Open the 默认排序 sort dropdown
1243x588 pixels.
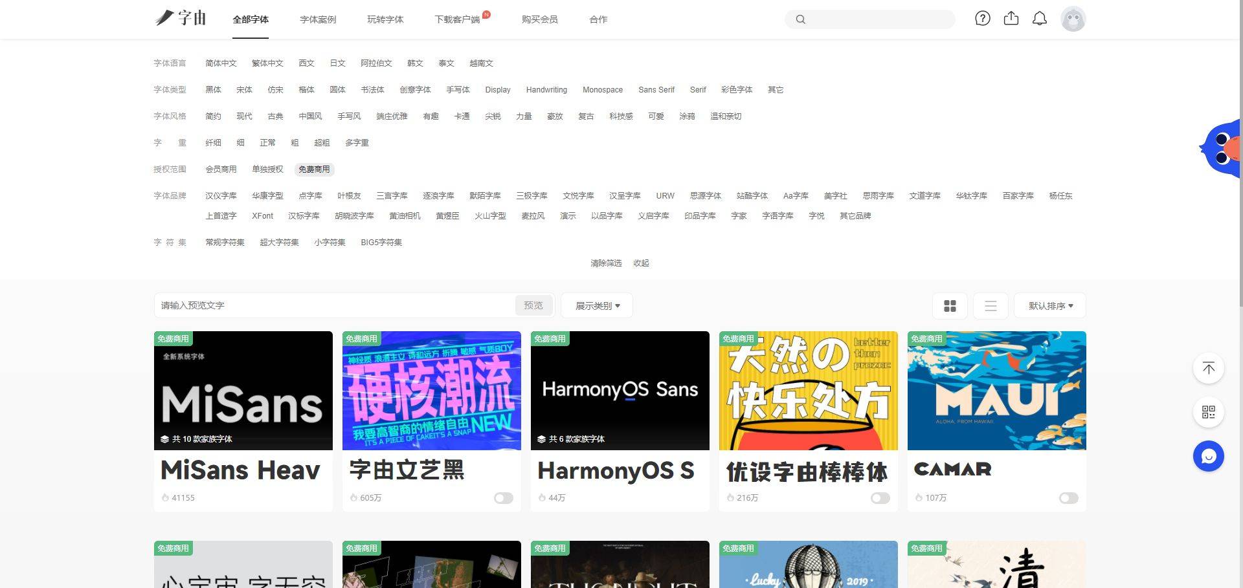[x=1050, y=306]
